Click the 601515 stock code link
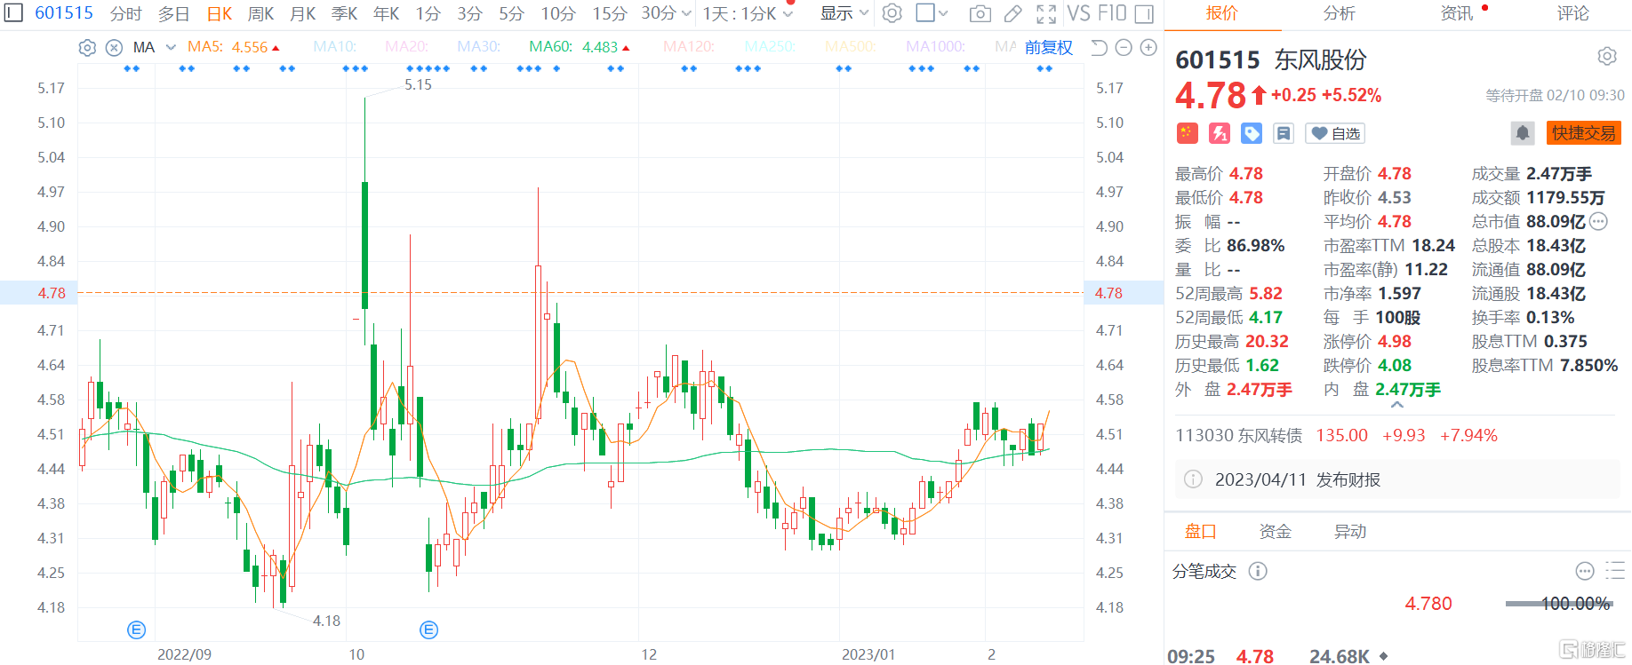Screen dimensions: 1632x665 tap(64, 12)
